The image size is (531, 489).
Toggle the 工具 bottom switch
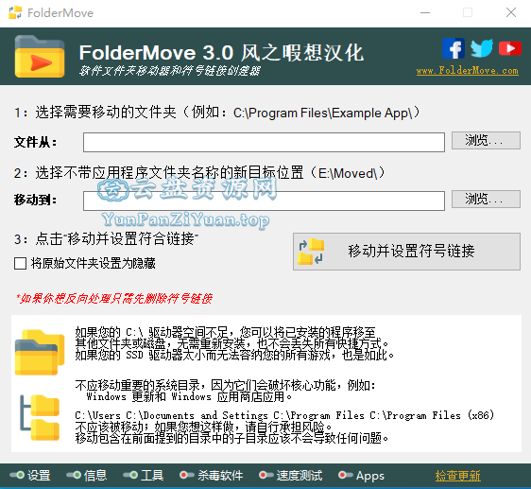pyautogui.click(x=130, y=475)
